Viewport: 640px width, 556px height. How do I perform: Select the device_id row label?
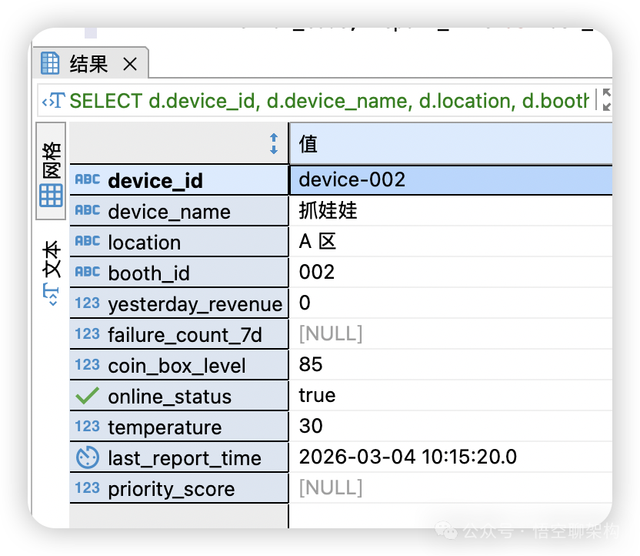tap(155, 181)
